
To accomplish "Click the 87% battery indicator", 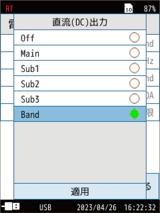I will (x=150, y=9).
